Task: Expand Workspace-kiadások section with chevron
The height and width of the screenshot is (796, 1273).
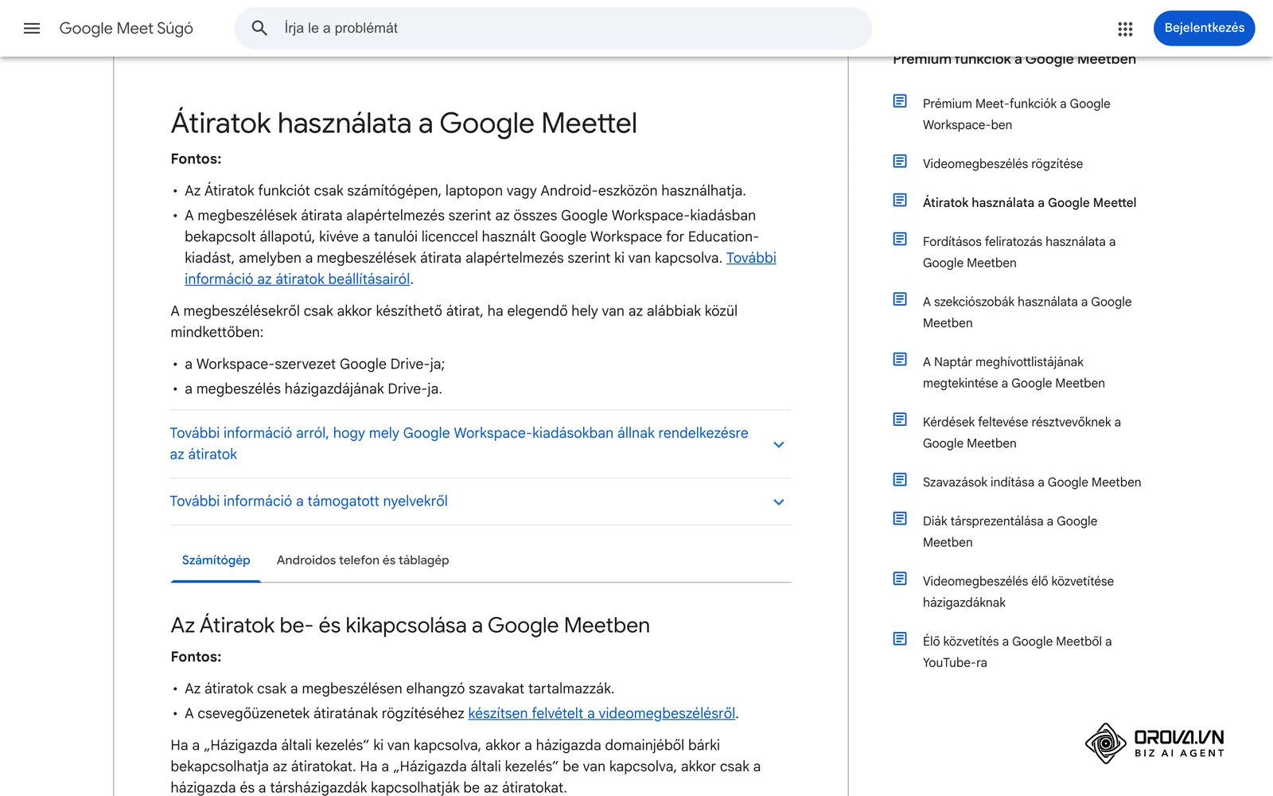Action: pos(779,445)
